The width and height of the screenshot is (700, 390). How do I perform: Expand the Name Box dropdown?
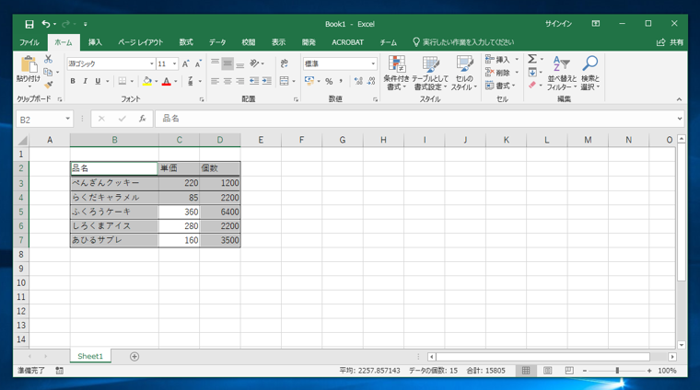(67, 119)
